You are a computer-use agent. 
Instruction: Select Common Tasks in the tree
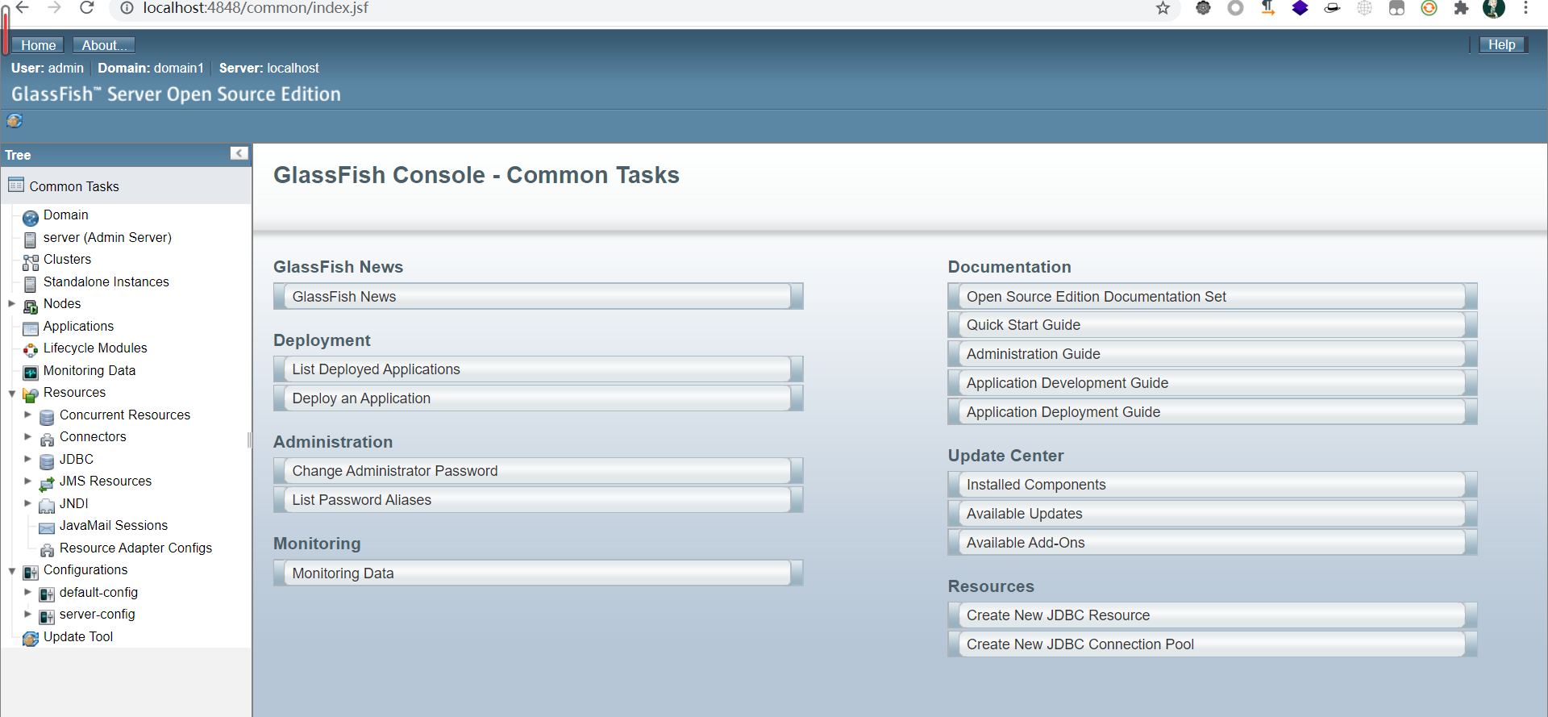click(74, 186)
